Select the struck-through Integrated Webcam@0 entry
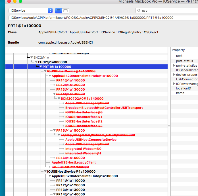The height and width of the screenshot is (196, 198). [83, 149]
